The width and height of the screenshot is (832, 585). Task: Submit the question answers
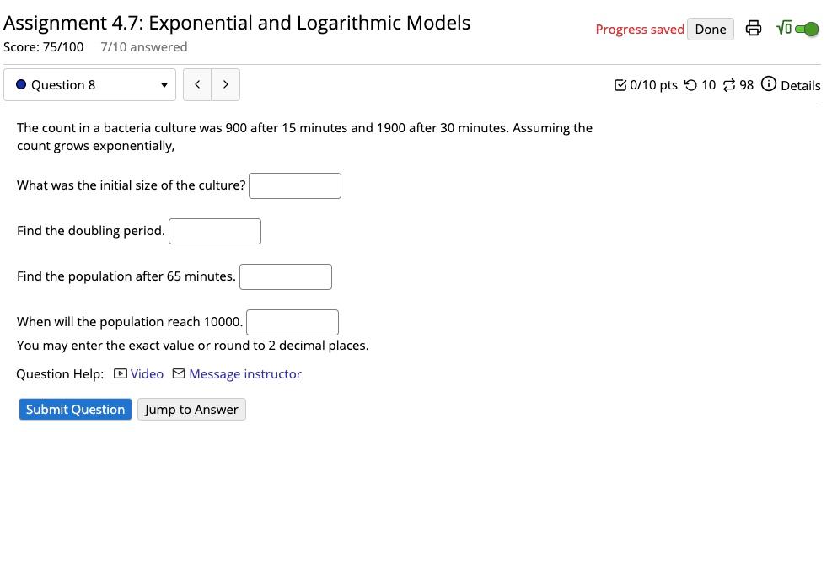[x=74, y=409]
